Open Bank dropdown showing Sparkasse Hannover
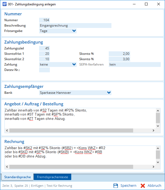 (108, 93)
